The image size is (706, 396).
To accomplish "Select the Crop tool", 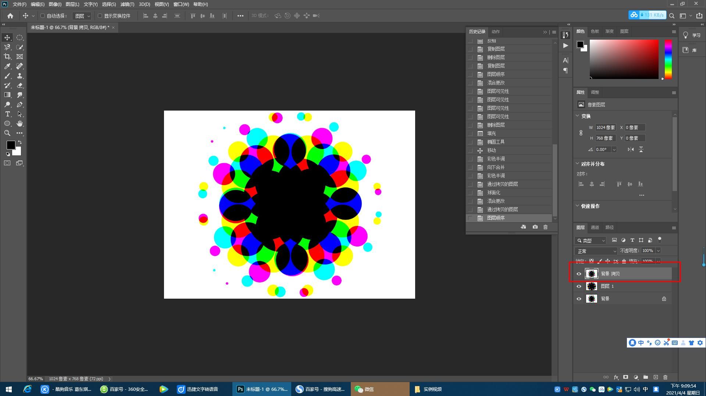I will pos(7,57).
